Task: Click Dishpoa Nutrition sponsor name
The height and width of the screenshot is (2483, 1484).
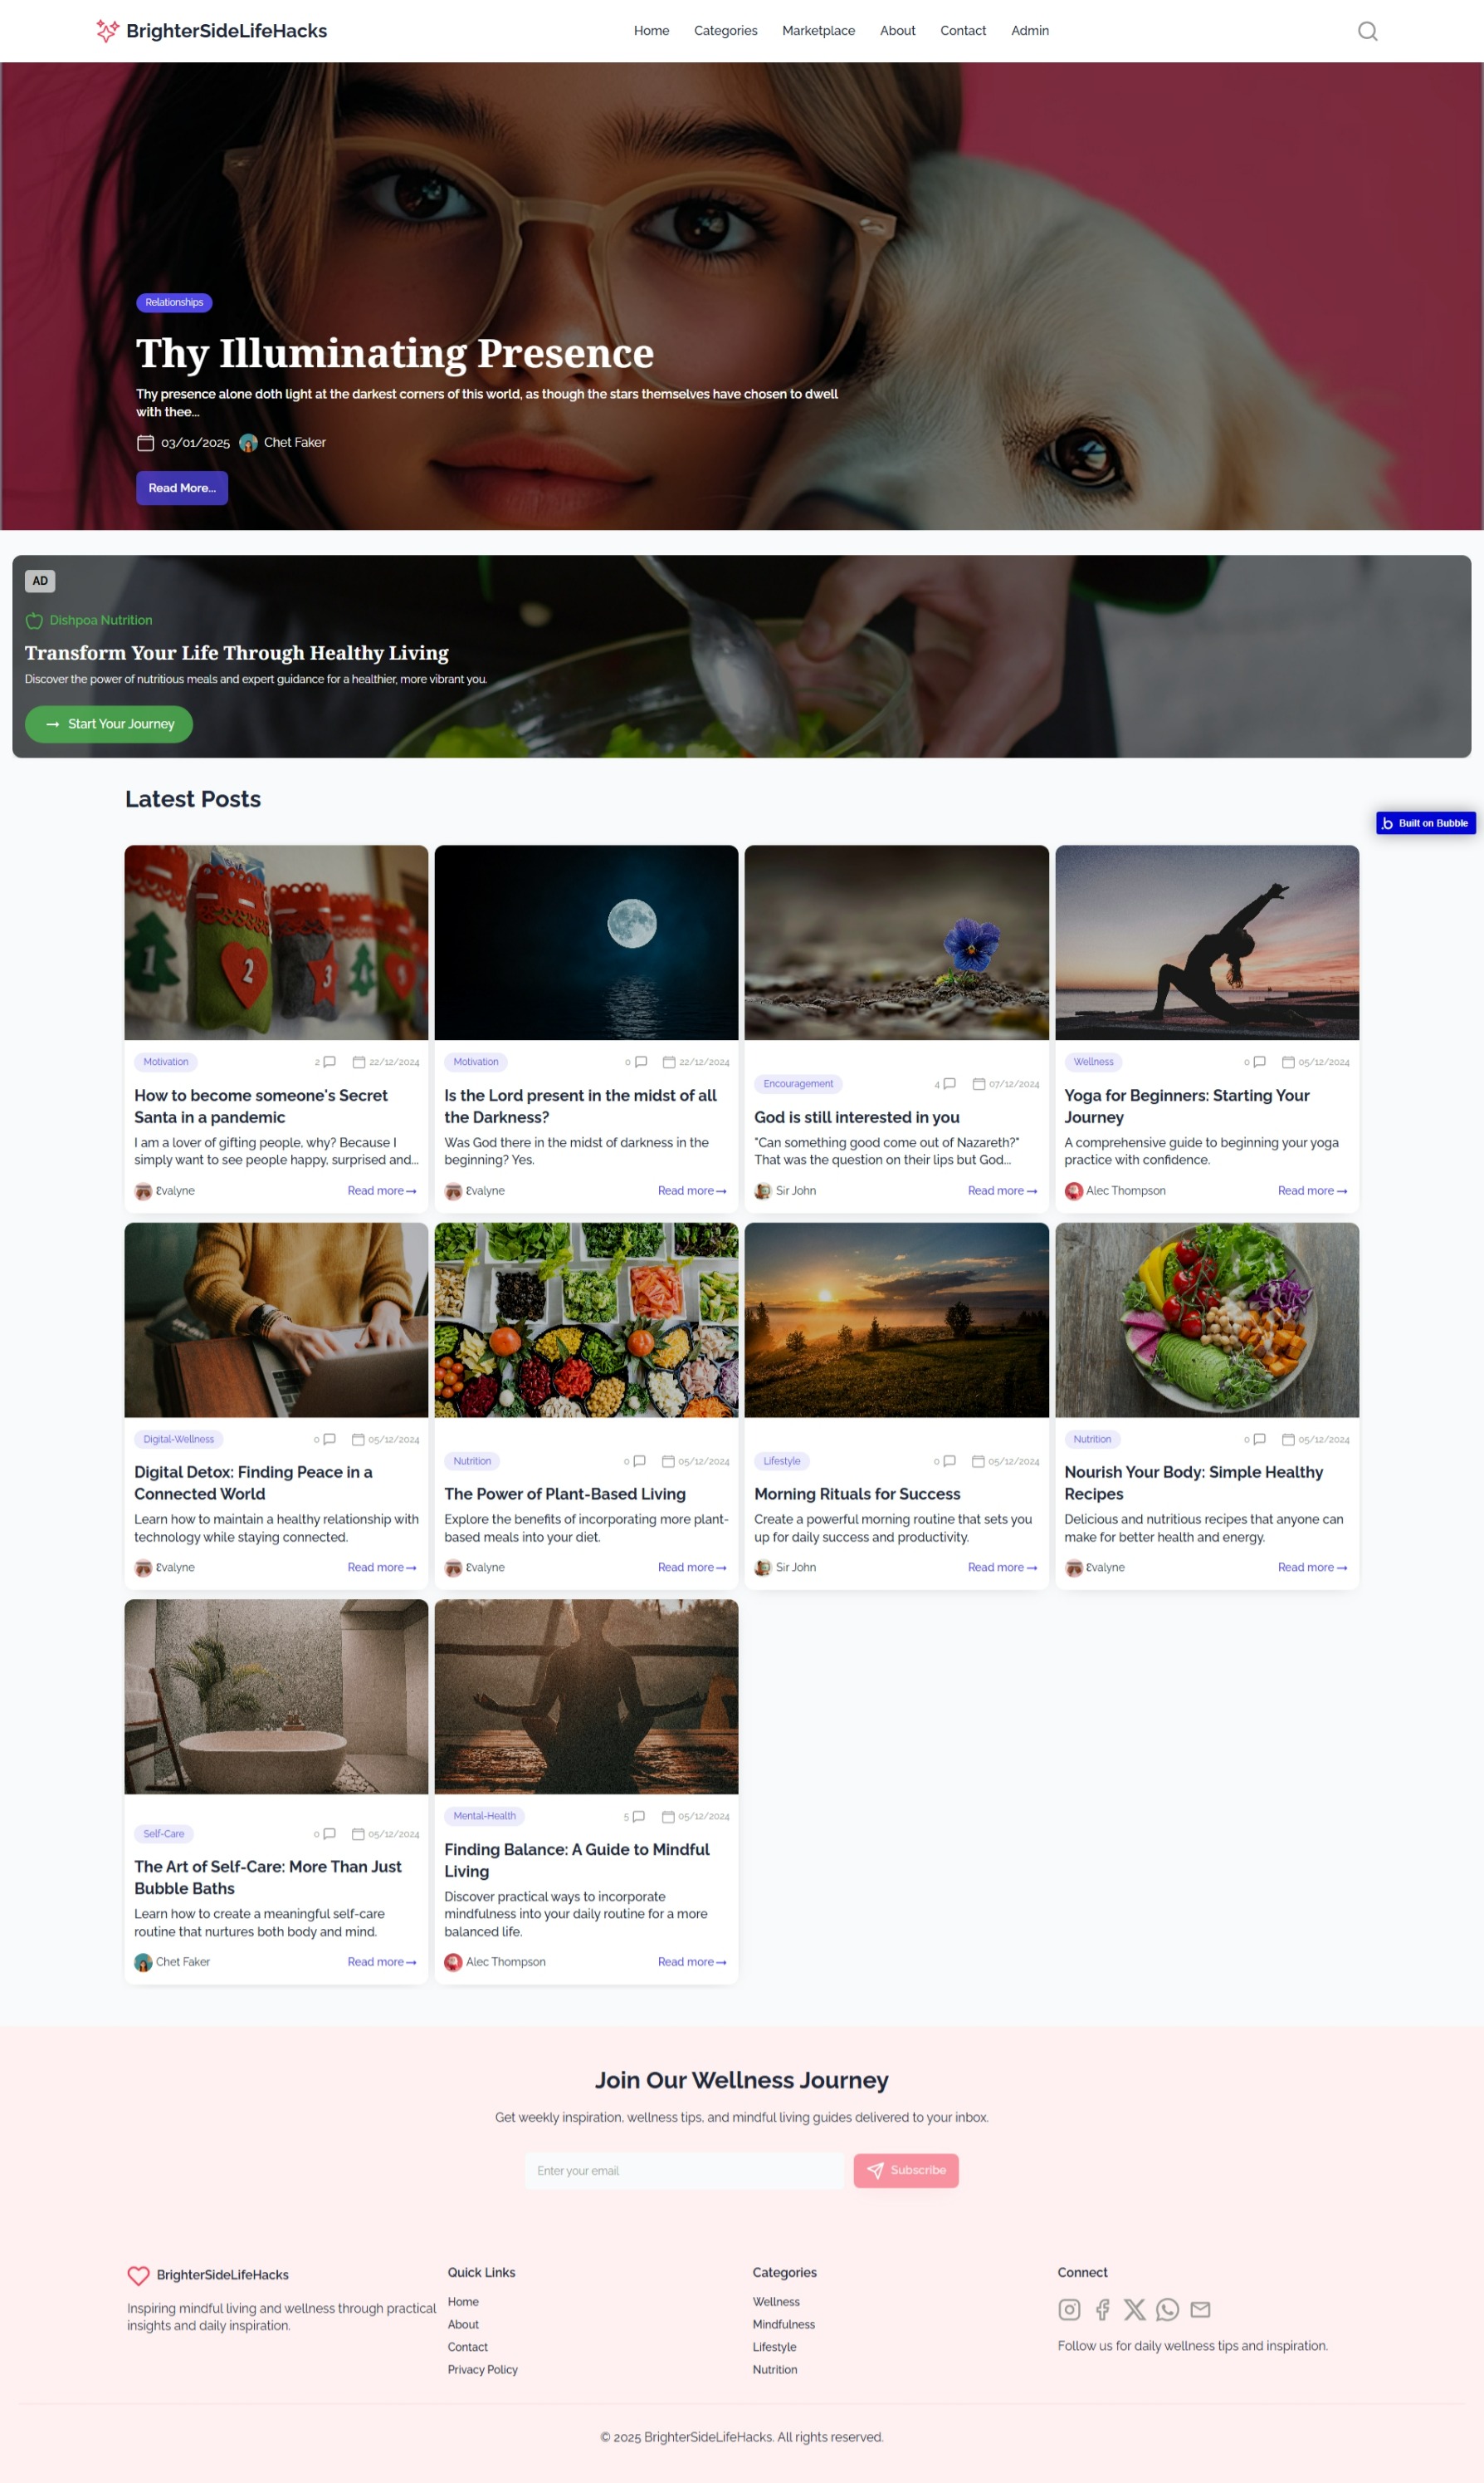Action: (x=101, y=621)
